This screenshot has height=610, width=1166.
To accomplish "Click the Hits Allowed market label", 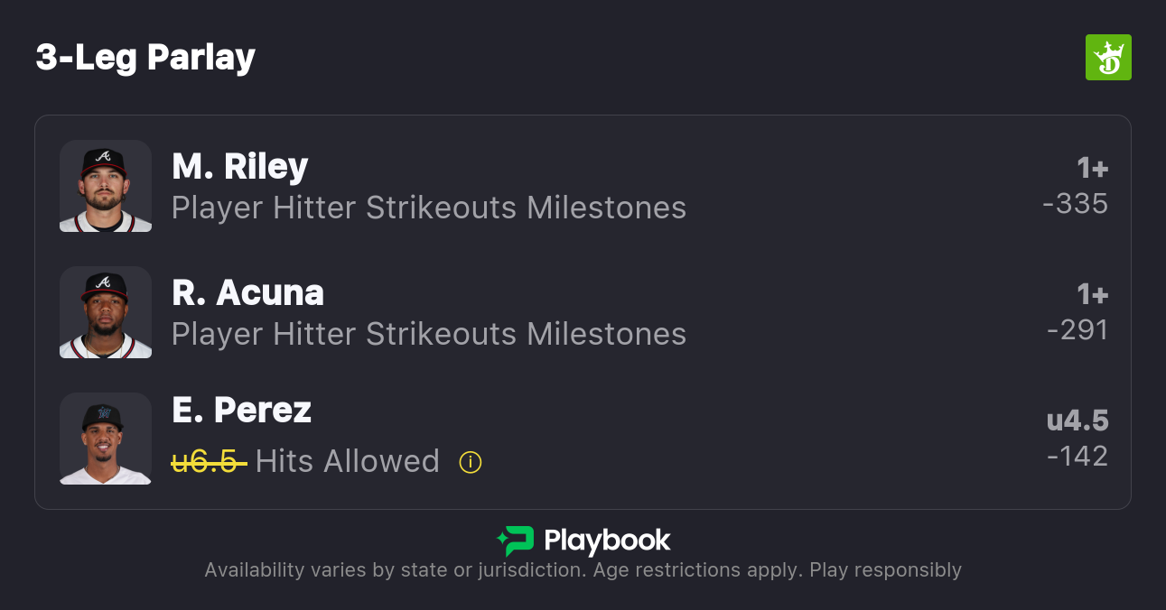I will [x=348, y=462].
